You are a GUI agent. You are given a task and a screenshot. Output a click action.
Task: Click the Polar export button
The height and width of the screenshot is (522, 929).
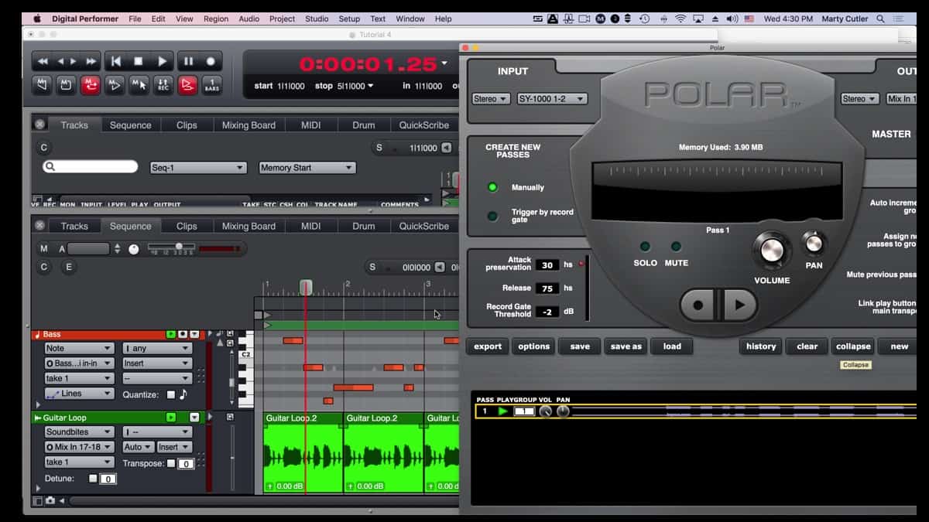point(488,346)
